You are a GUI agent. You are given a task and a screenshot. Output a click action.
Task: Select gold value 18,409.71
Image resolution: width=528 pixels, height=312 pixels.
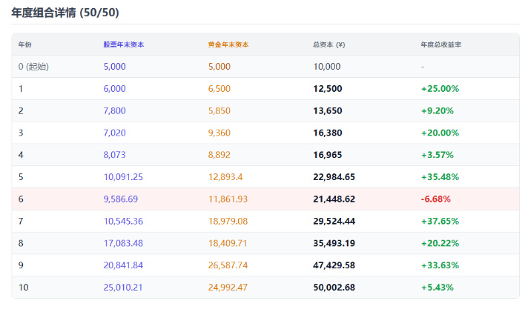tap(228, 243)
